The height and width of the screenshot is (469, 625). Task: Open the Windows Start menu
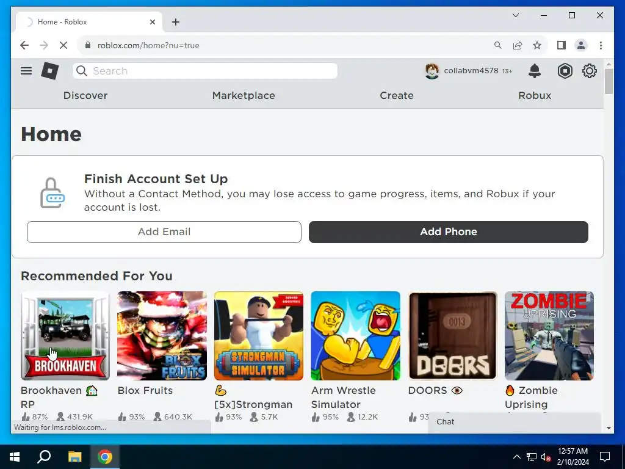pos(15,457)
